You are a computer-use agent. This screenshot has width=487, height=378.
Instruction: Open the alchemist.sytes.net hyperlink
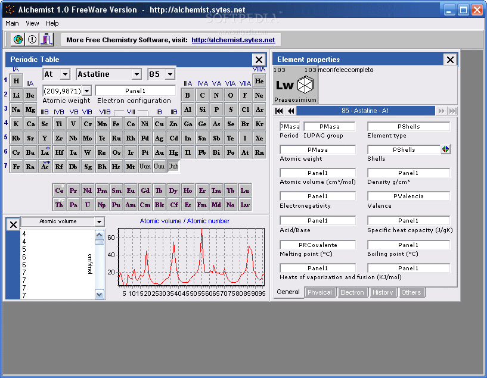(x=233, y=40)
